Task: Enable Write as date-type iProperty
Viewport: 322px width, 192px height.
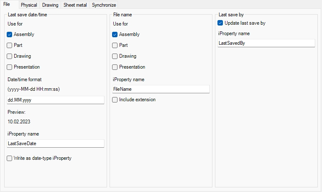Action: 10,158
